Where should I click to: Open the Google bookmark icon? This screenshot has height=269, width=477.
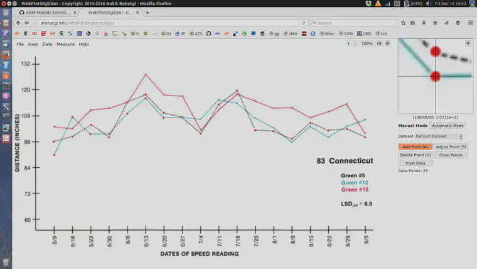pyautogui.click(x=97, y=33)
